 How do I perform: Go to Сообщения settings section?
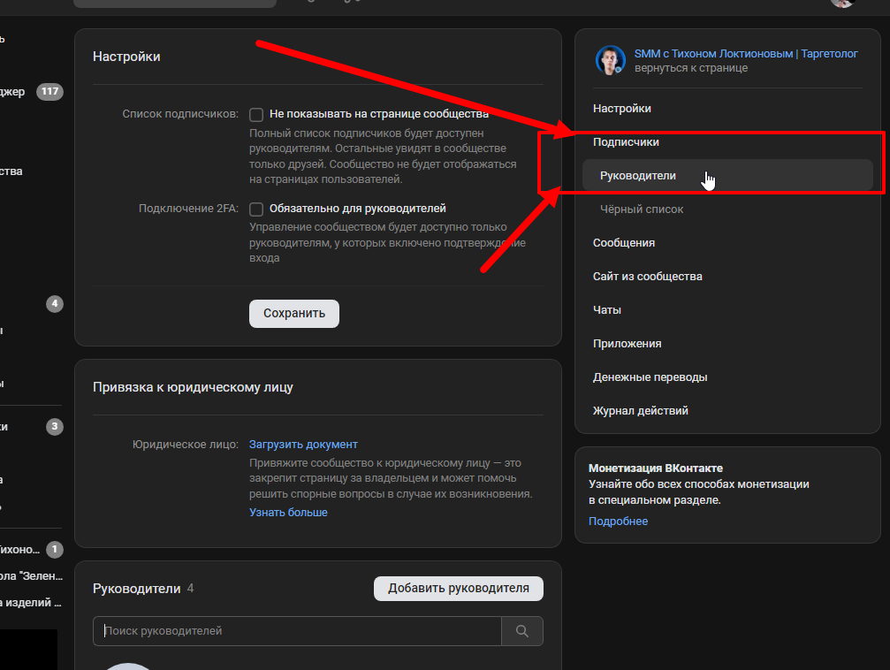click(624, 243)
